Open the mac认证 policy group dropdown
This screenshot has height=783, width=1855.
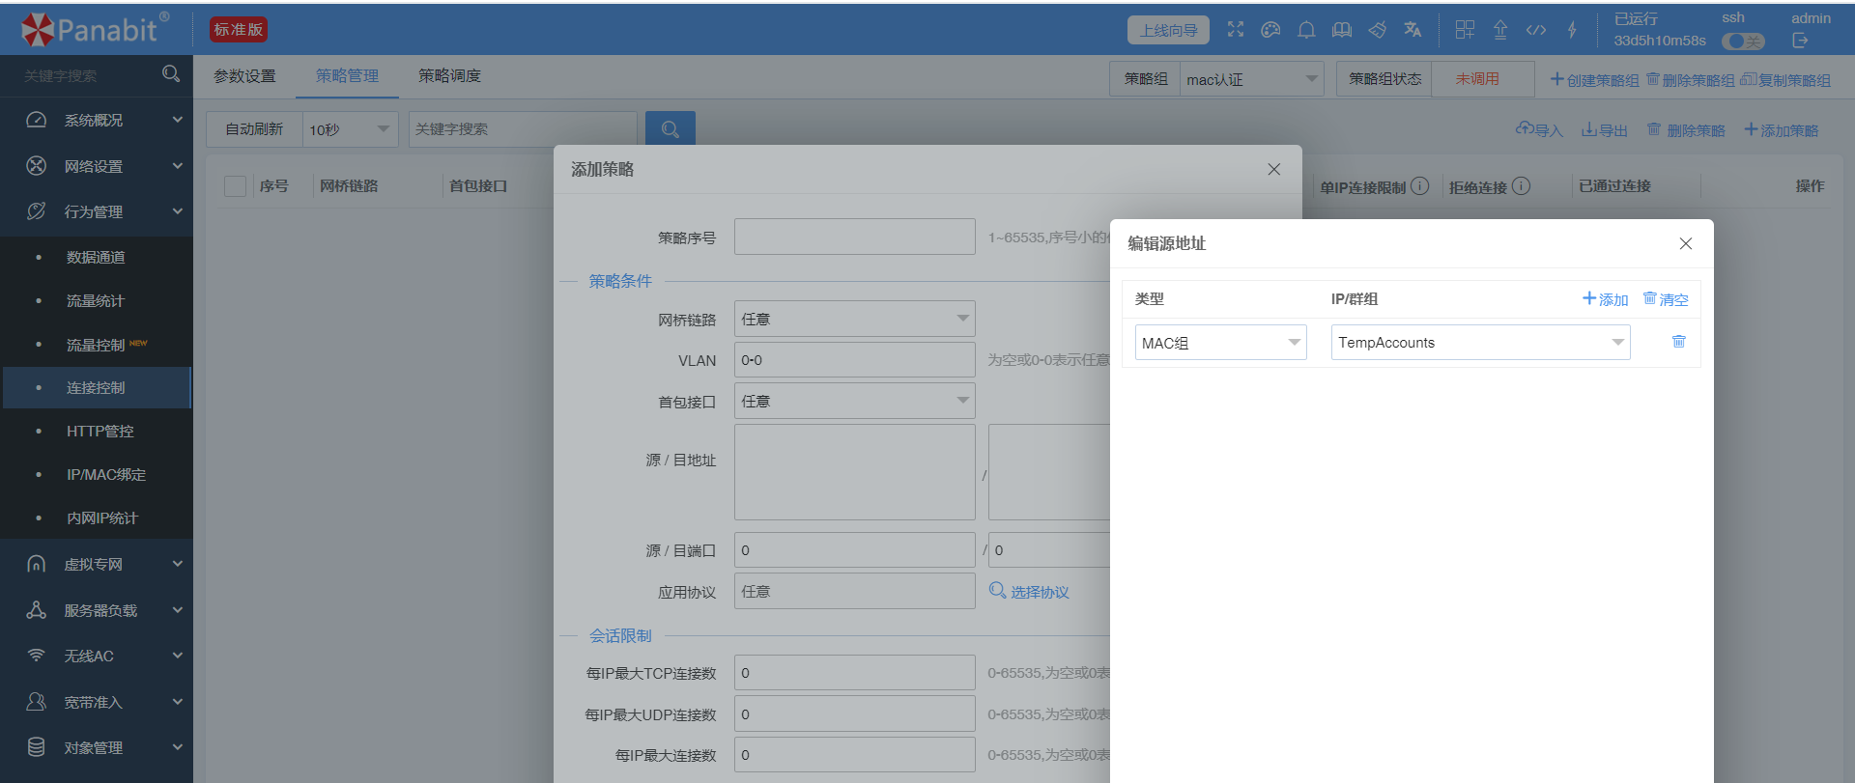[x=1252, y=79]
